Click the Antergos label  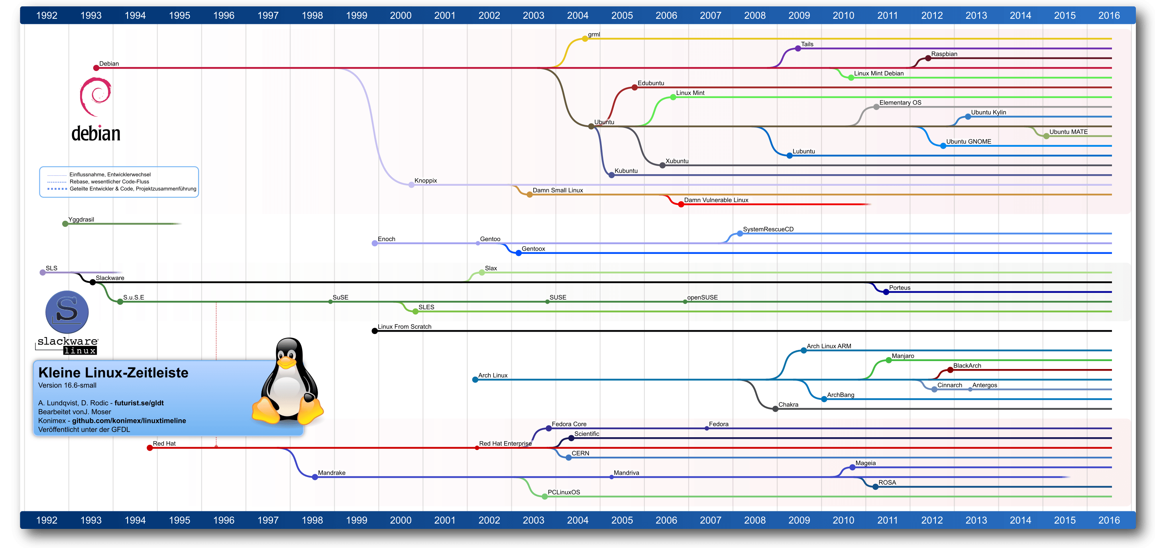pyautogui.click(x=984, y=385)
